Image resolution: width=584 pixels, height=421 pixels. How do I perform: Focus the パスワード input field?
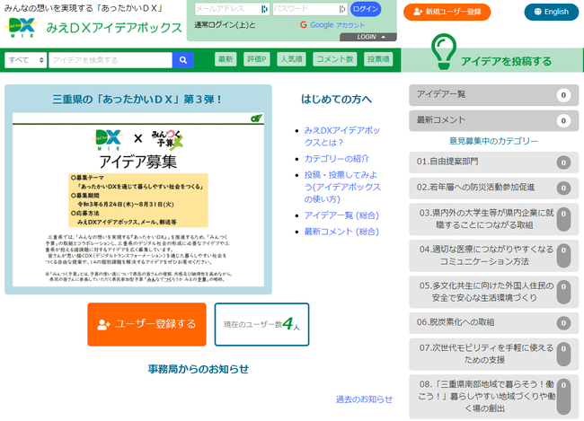(x=309, y=9)
